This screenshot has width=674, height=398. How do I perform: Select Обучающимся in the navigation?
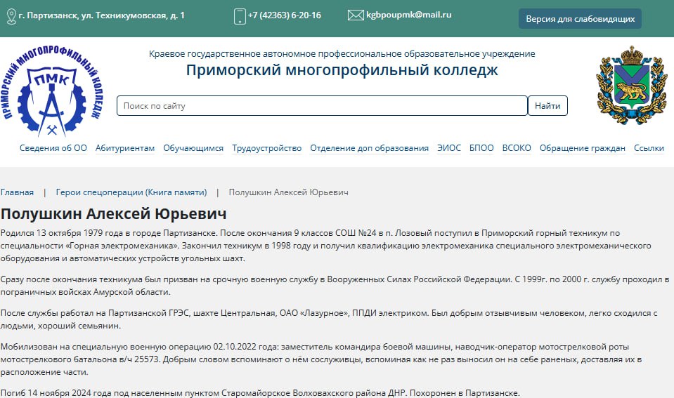[x=193, y=148]
